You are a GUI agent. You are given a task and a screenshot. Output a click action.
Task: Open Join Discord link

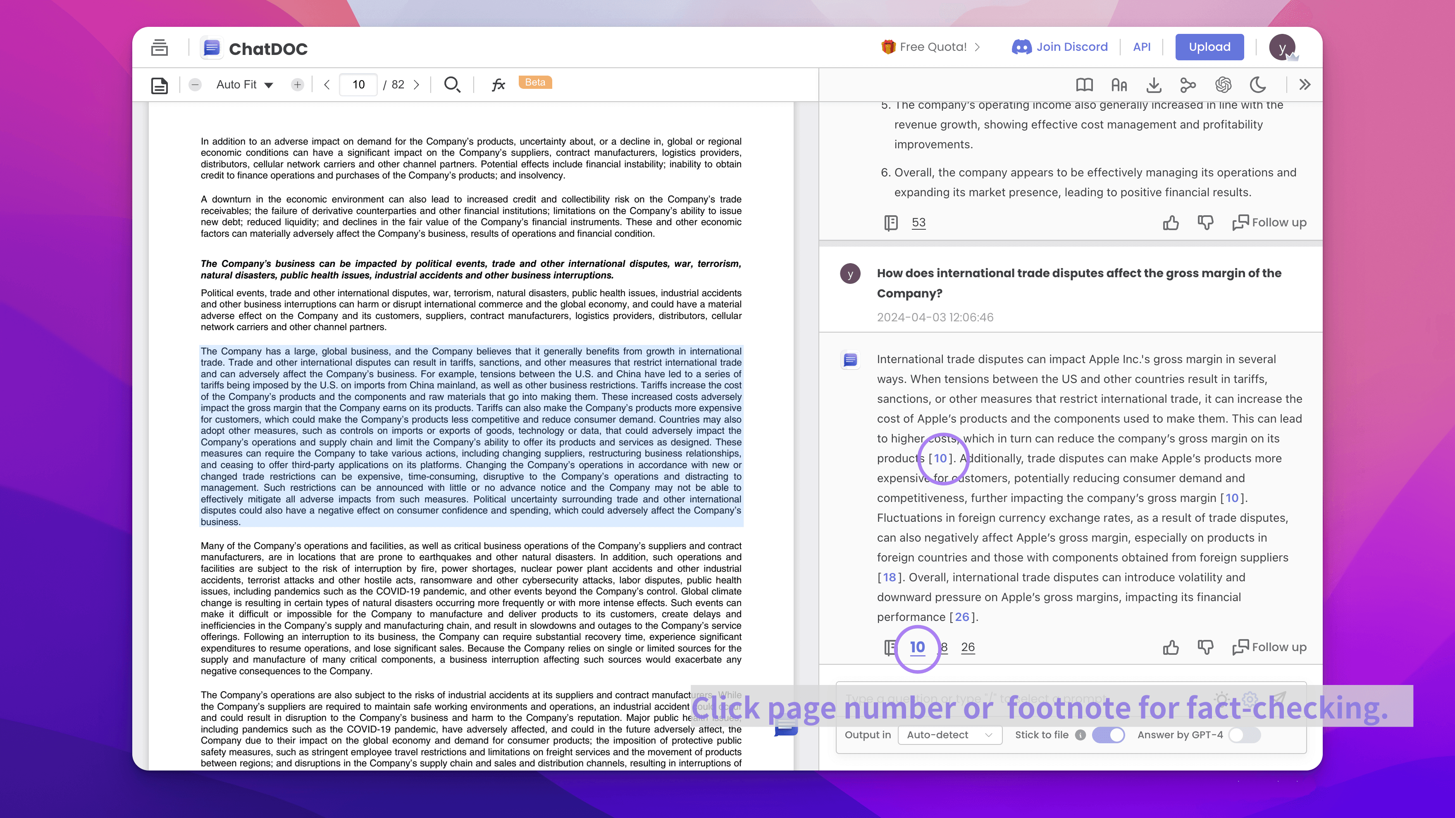click(x=1060, y=47)
